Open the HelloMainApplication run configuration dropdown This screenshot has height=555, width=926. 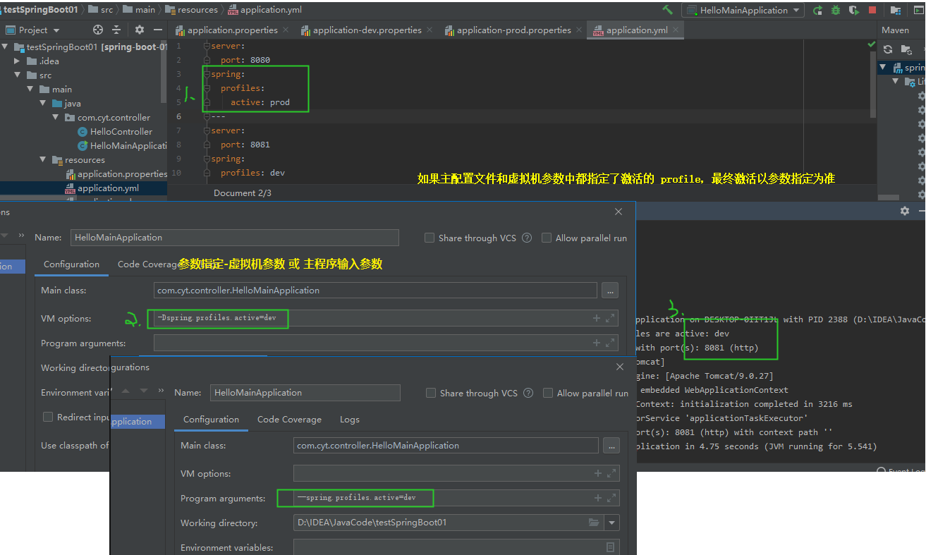pyautogui.click(x=743, y=10)
